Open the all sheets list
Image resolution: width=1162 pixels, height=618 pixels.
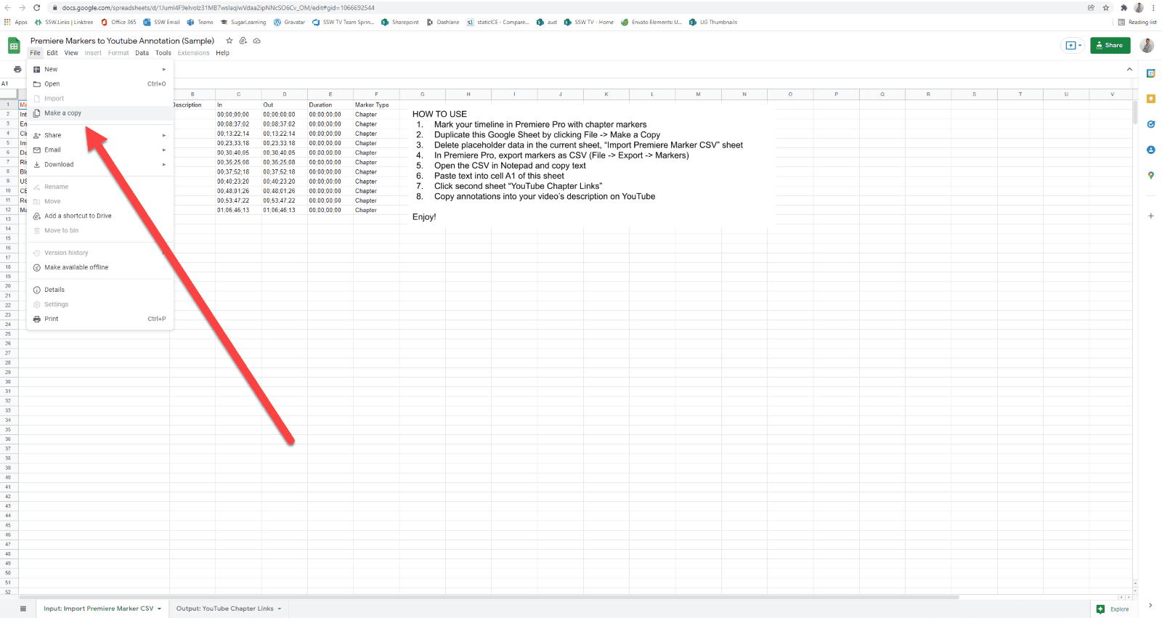point(23,609)
